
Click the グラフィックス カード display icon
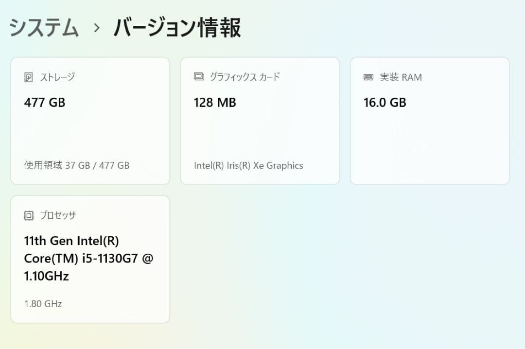pyautogui.click(x=198, y=76)
